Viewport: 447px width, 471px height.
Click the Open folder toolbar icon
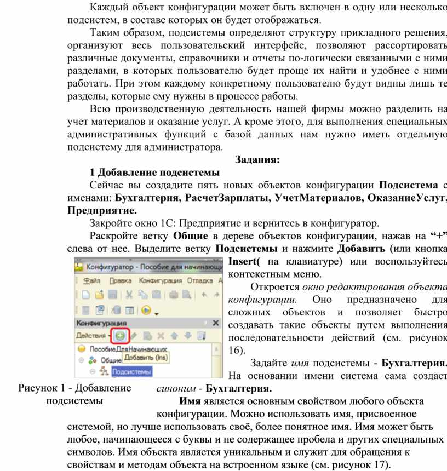[99, 295]
